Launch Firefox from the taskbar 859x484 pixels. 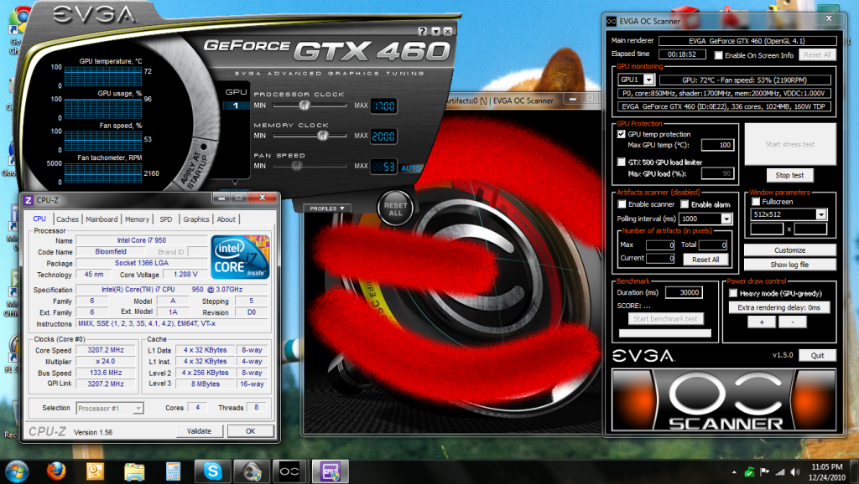click(x=56, y=471)
